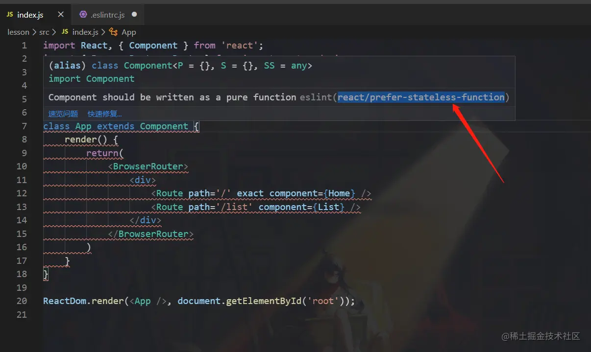Click the 快速修复... link in hover
591x352 pixels.
tap(105, 114)
